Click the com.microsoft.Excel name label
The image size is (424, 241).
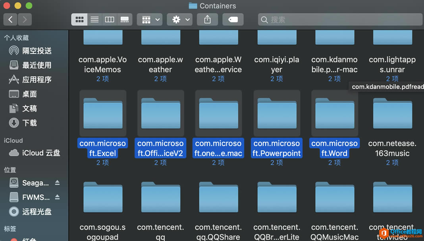[102, 148]
